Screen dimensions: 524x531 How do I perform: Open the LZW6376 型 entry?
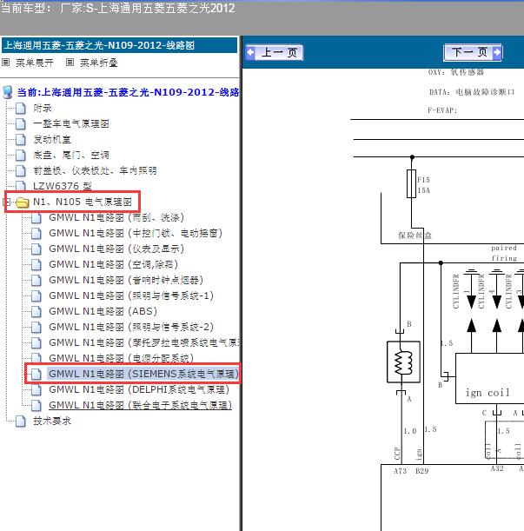[63, 186]
